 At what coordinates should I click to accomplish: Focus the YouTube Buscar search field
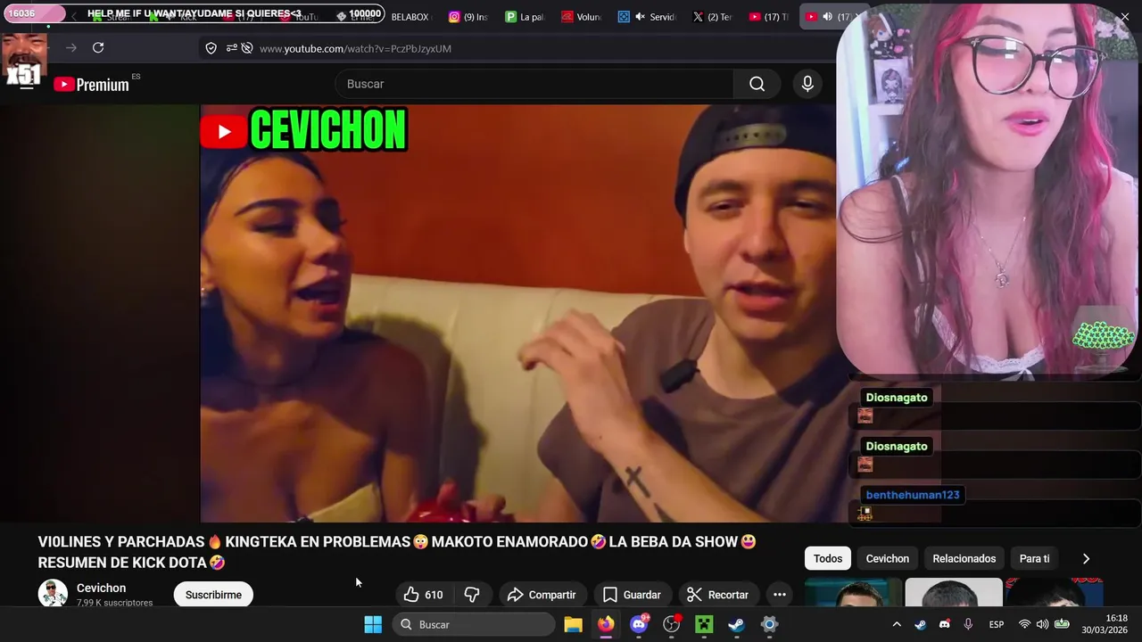534,84
